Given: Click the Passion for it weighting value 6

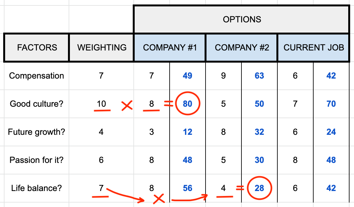Looking at the screenshot, I should pyautogui.click(x=101, y=160).
